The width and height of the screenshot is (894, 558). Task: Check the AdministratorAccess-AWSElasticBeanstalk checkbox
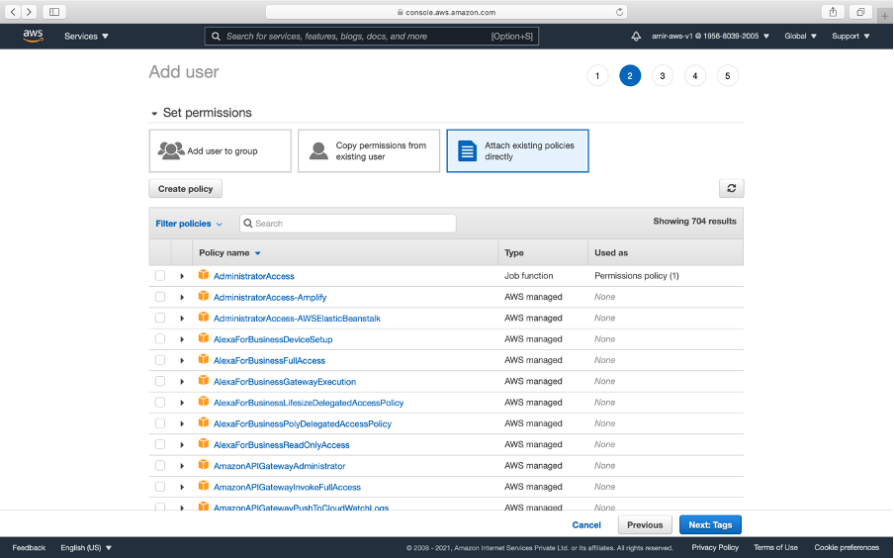(x=160, y=318)
